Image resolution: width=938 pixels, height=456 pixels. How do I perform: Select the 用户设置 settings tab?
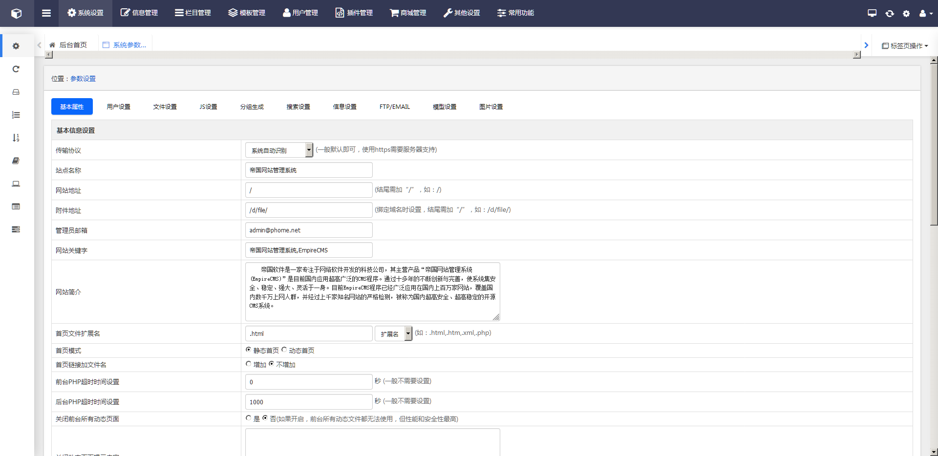[118, 106]
